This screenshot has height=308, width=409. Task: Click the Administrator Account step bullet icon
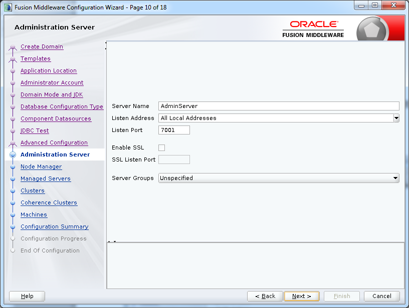click(13, 82)
